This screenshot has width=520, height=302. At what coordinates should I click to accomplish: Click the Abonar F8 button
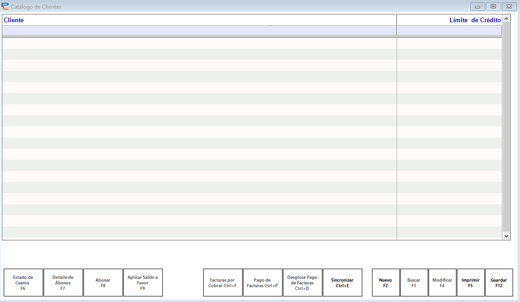click(x=103, y=283)
